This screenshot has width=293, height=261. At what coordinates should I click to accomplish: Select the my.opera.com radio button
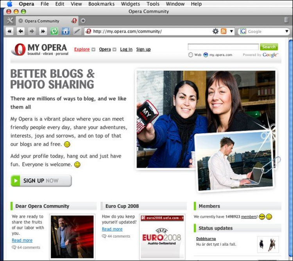coord(205,55)
